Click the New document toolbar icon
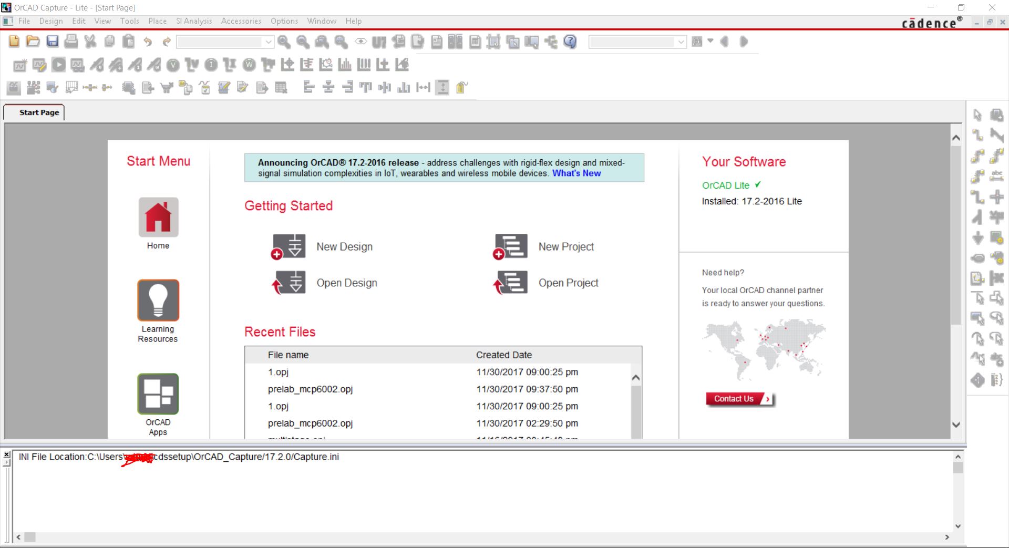The height and width of the screenshot is (548, 1009). click(14, 42)
